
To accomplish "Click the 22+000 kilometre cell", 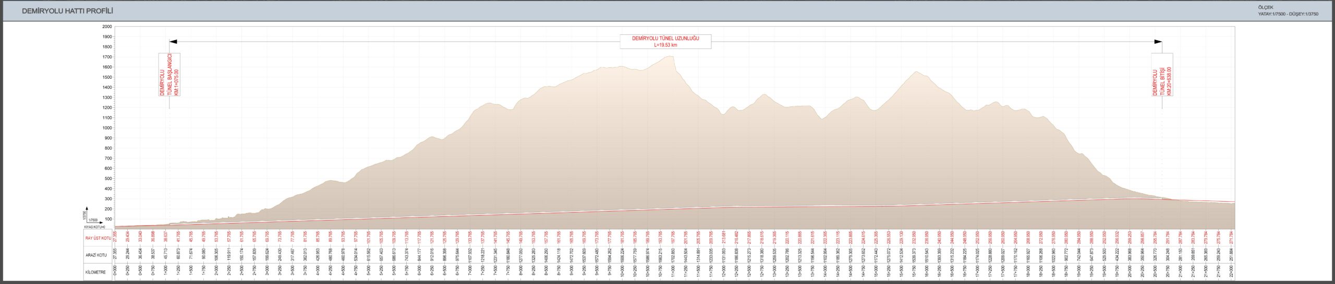I will [1231, 272].
